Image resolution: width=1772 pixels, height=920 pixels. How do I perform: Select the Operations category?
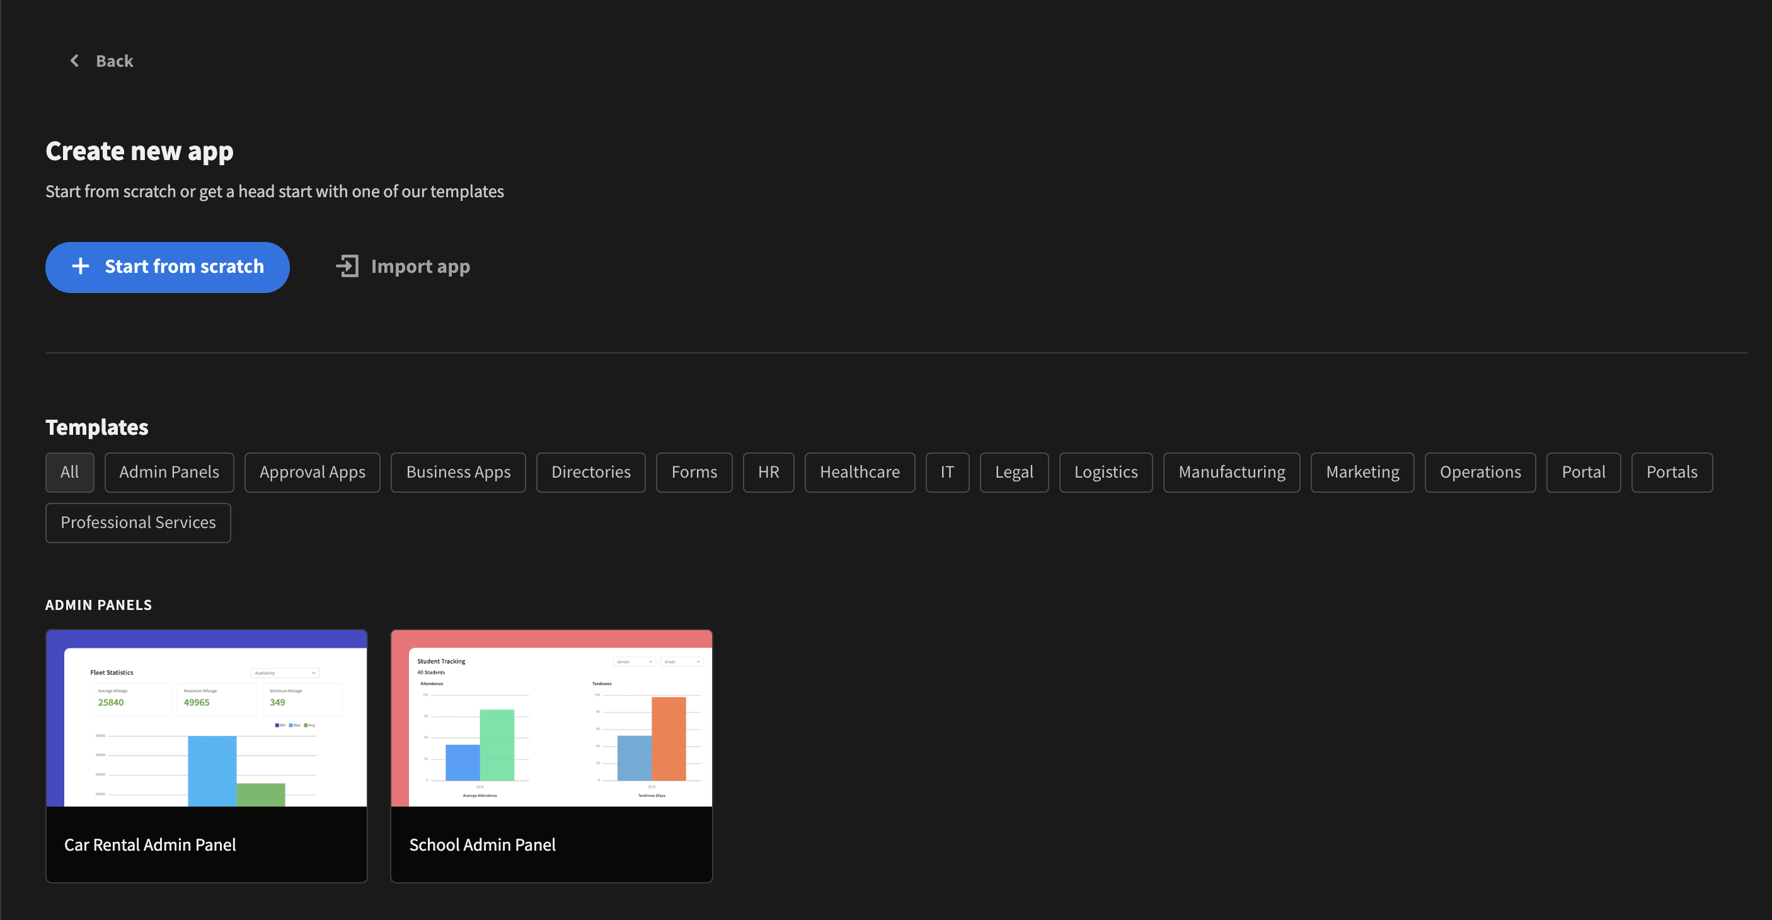tap(1480, 472)
